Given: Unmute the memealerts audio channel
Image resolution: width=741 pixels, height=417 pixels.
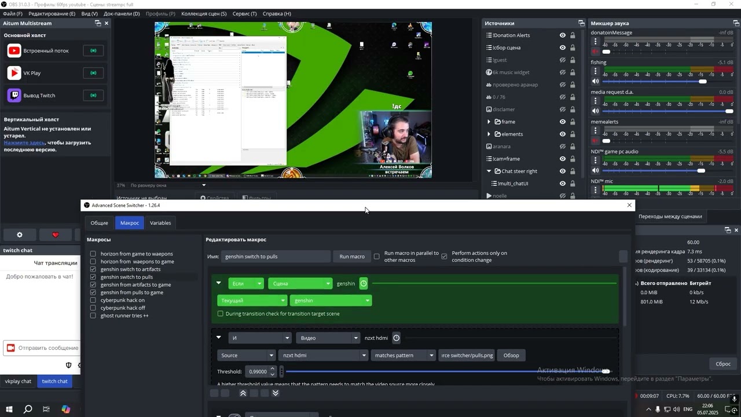Looking at the screenshot, I should tap(595, 141).
